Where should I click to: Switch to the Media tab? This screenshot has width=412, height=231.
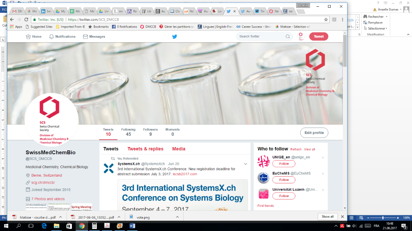click(x=179, y=149)
